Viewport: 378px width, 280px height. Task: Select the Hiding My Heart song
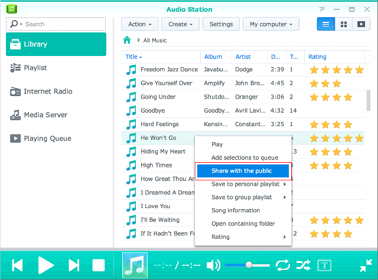tap(163, 151)
